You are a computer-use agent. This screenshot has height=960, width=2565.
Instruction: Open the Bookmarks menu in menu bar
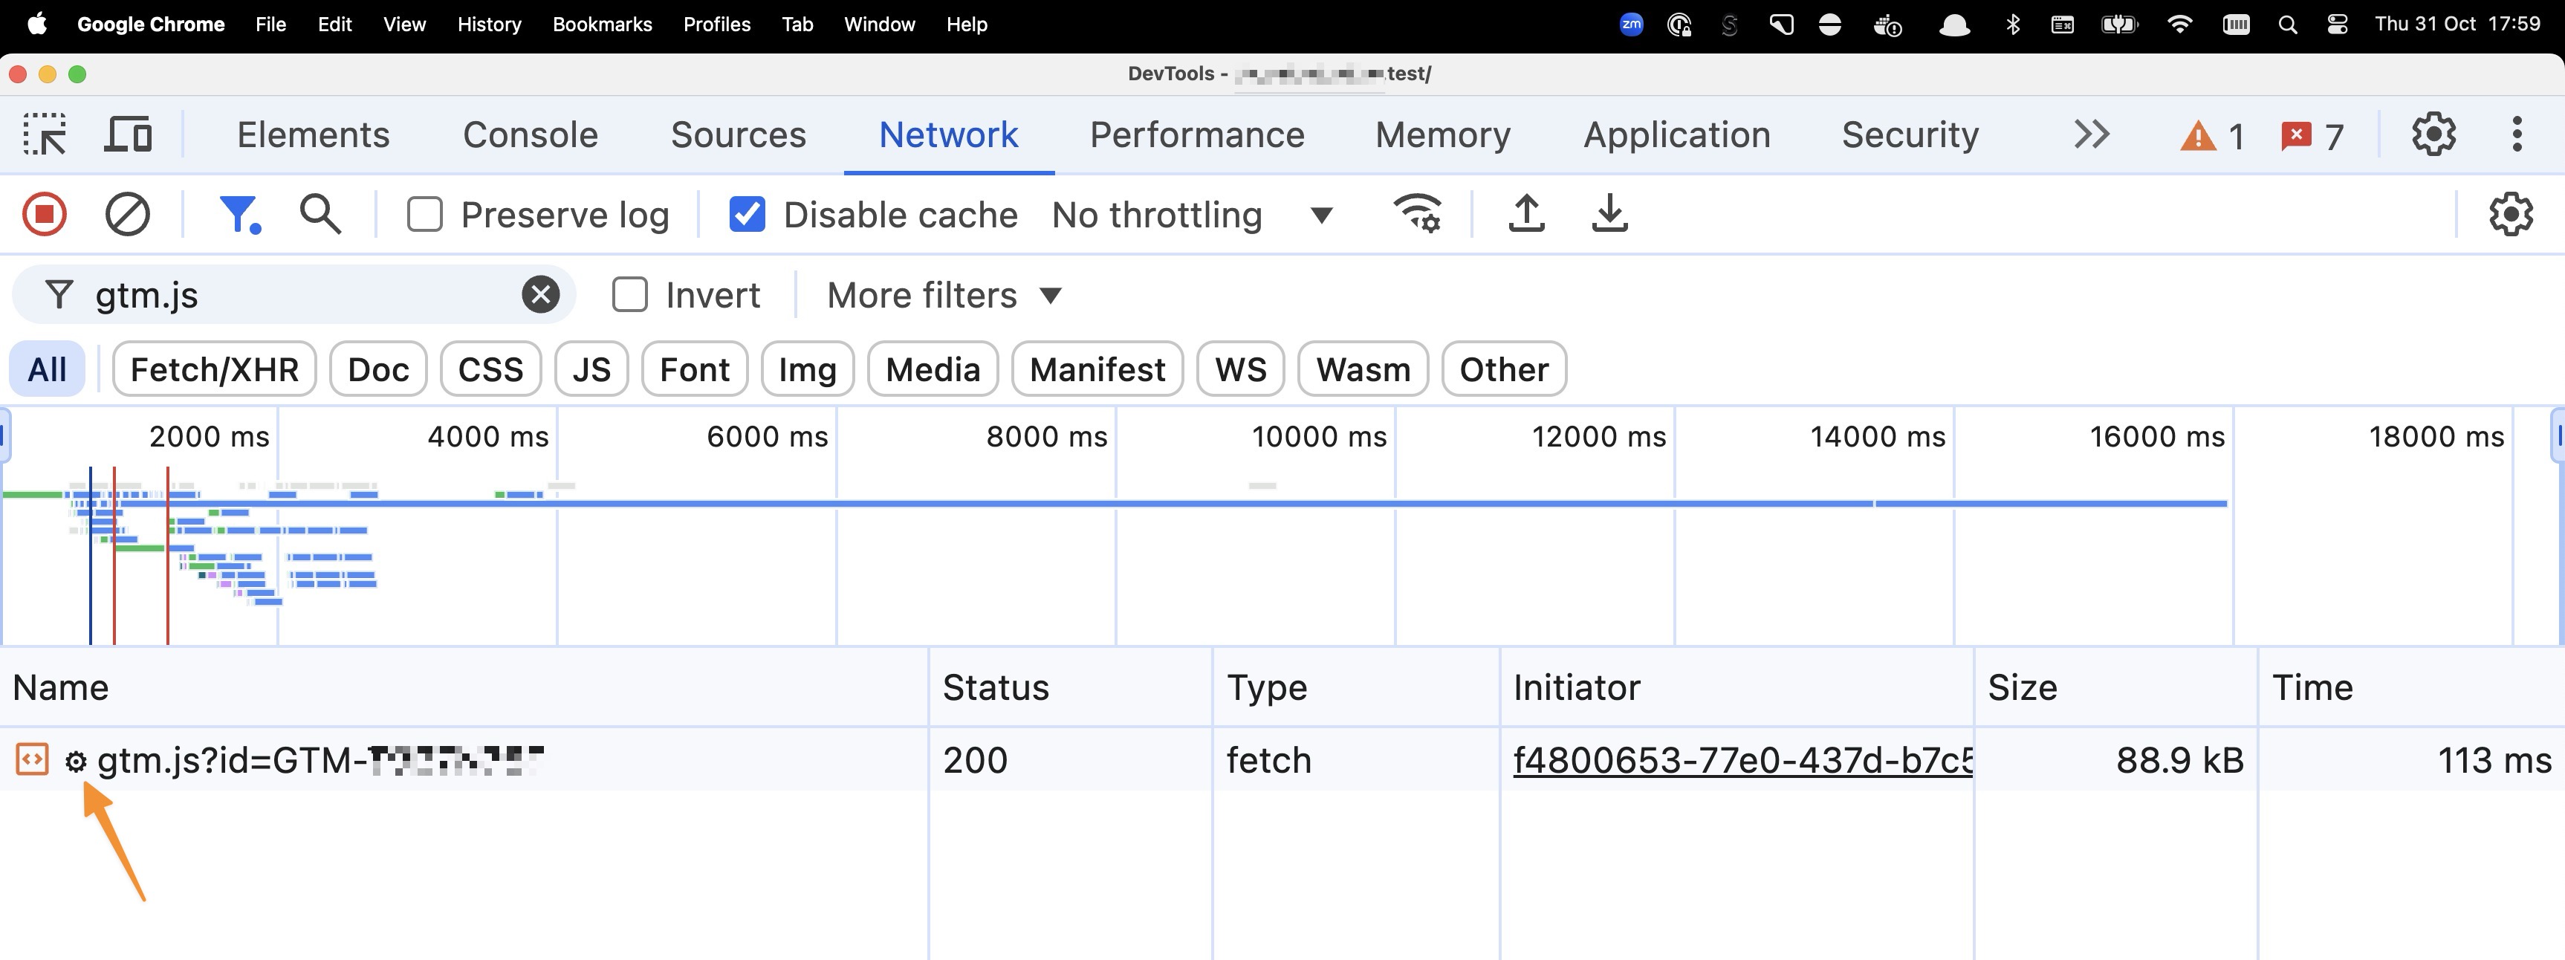coord(601,24)
